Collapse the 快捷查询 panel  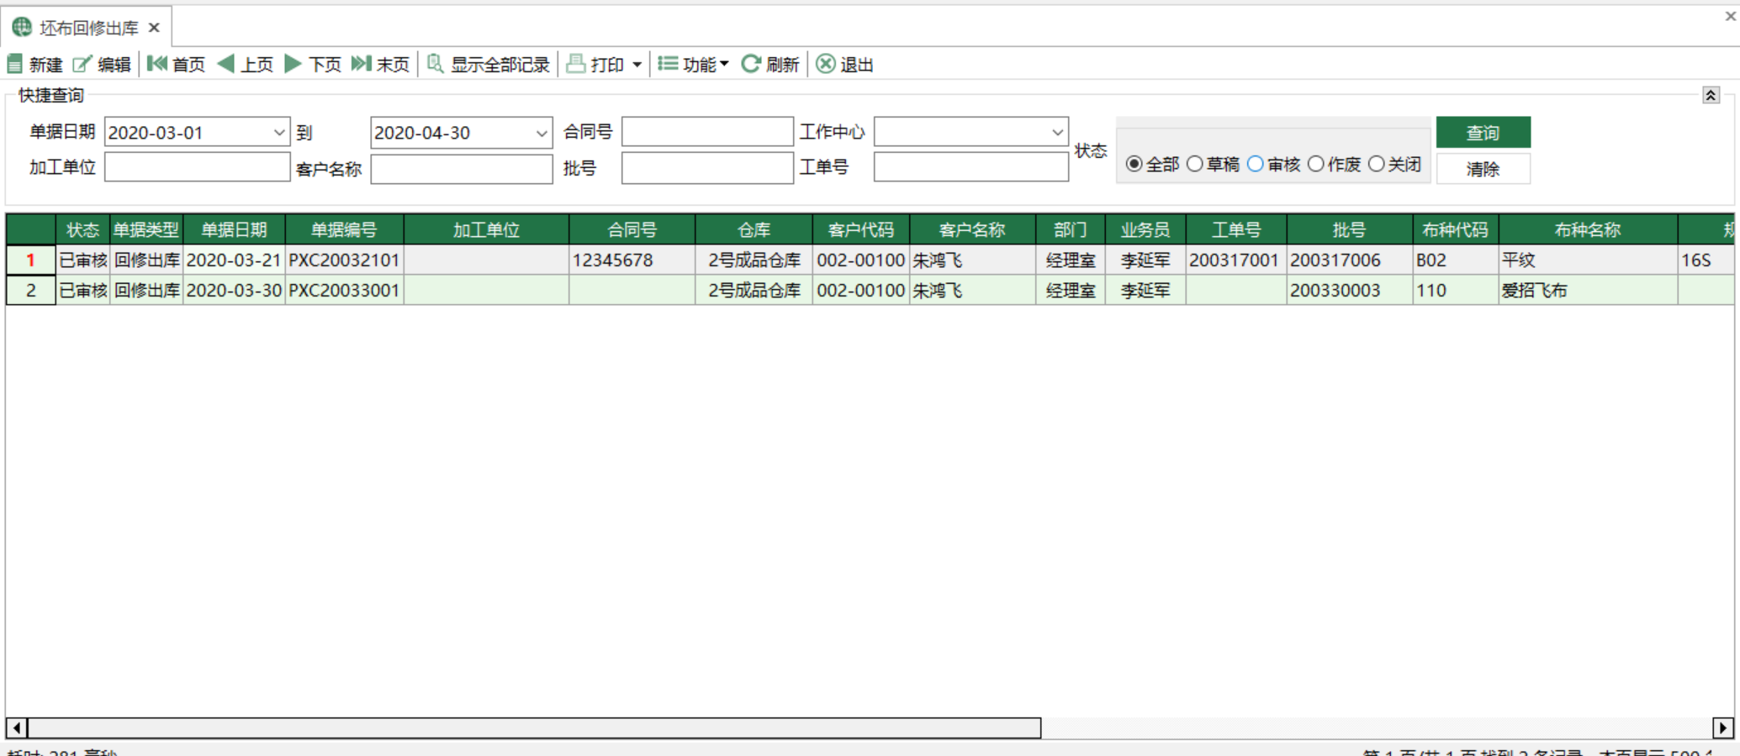[x=1711, y=95]
